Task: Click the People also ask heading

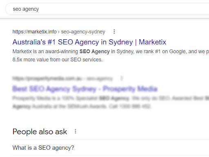Action: (40, 132)
